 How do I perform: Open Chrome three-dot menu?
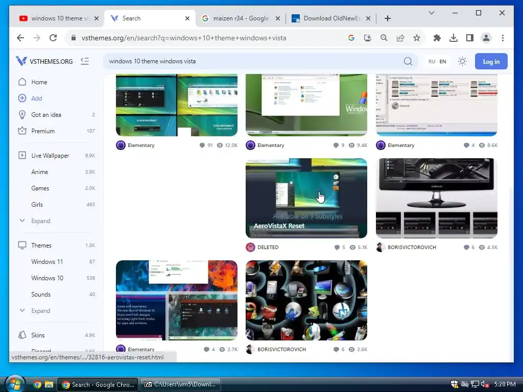pos(503,38)
